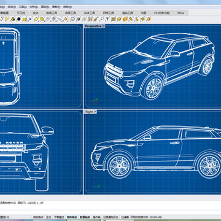Select the text "T" tool icon
221x221 pixels.
[107, 19]
